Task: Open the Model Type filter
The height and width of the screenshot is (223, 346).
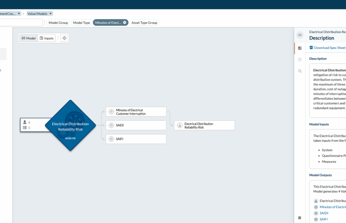Action: point(81,22)
